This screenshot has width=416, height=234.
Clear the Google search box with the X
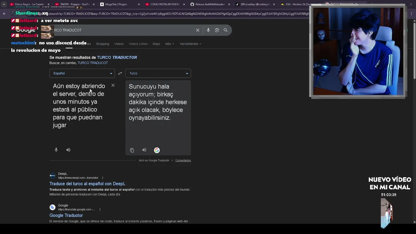(x=198, y=30)
